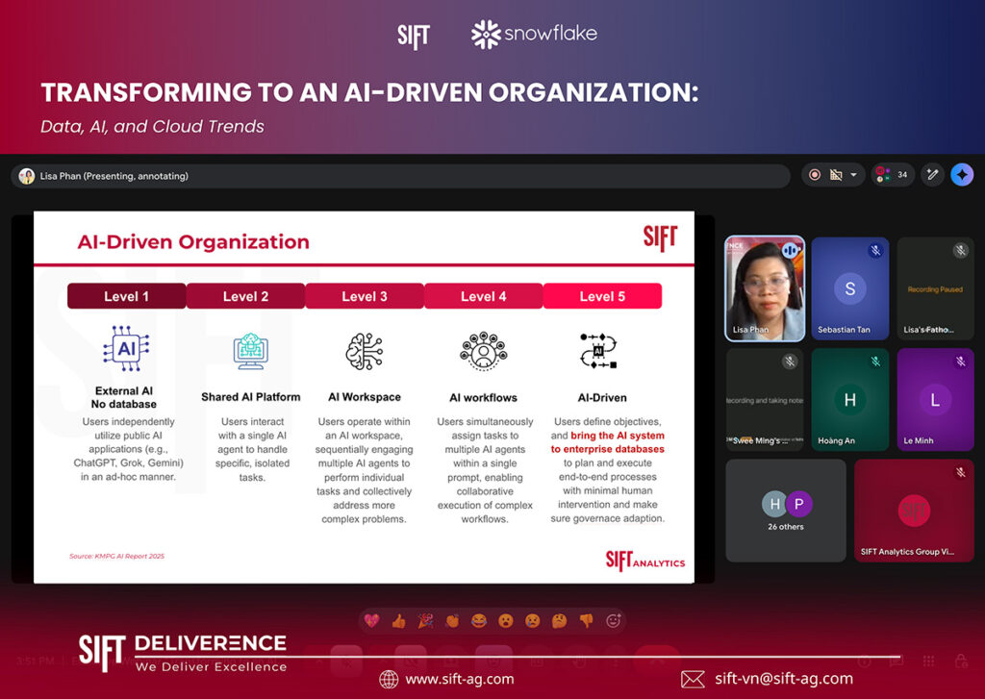The height and width of the screenshot is (699, 985).
Task: Click the Level 4 header on slide
Action: click(x=483, y=296)
